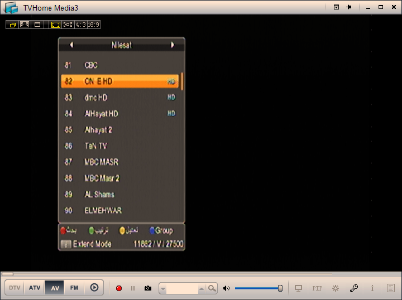The height and width of the screenshot is (300, 402).
Task: Click the left arrow beside Nilesat
Action: [71, 45]
